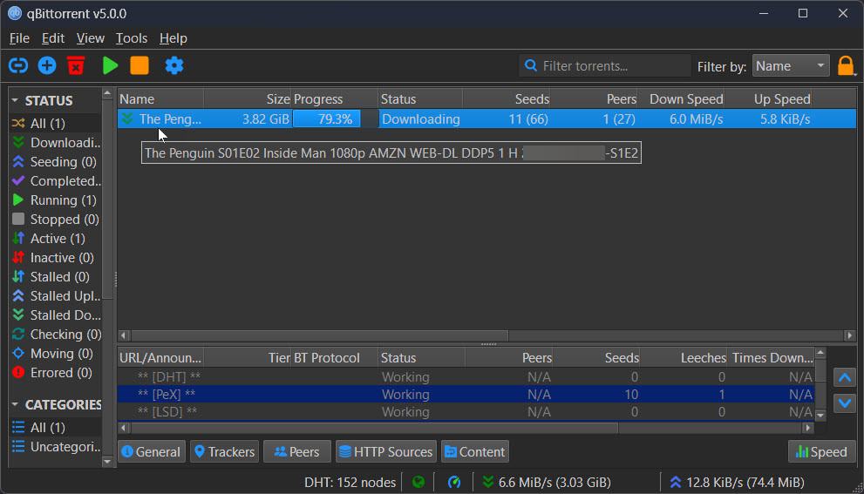This screenshot has width=864, height=494.
Task: Move tracker down with down-arrow button
Action: pyautogui.click(x=845, y=403)
